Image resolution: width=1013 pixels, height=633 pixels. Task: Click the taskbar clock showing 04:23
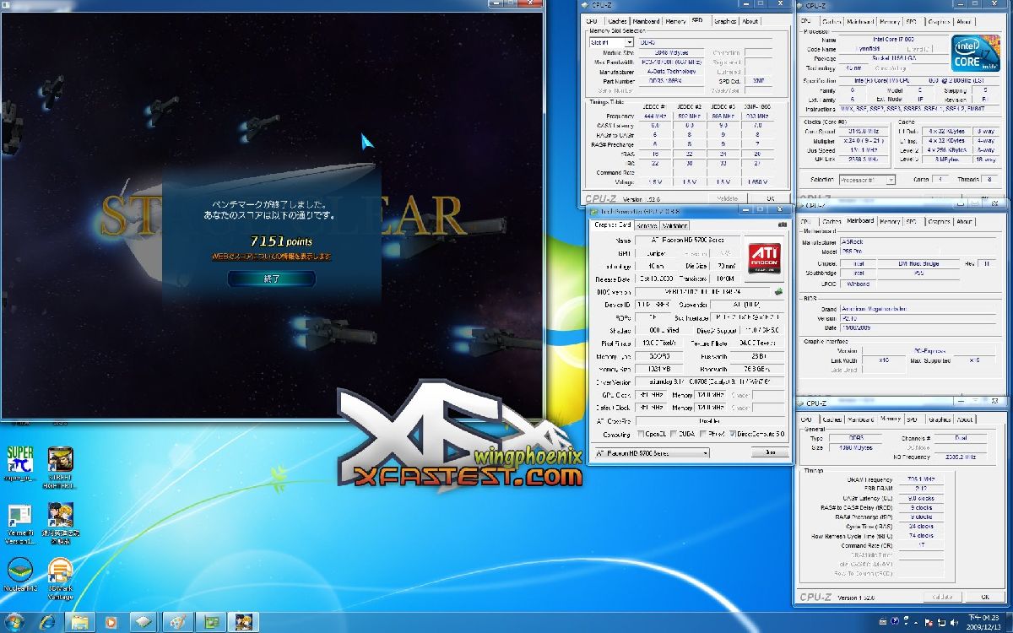985,622
